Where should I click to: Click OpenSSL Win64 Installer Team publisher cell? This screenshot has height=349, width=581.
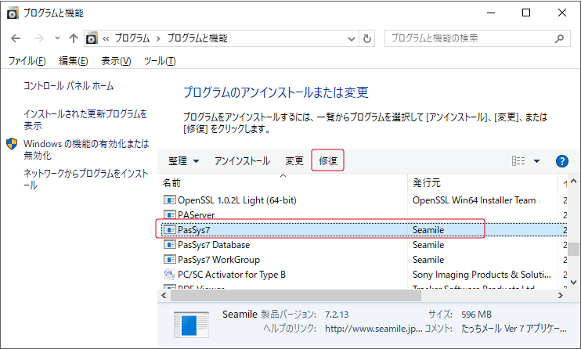[474, 200]
